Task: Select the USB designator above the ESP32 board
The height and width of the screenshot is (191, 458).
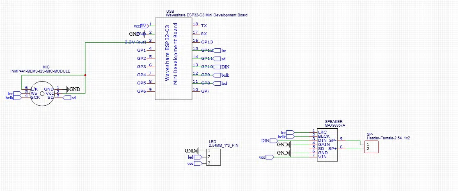Action: point(169,11)
